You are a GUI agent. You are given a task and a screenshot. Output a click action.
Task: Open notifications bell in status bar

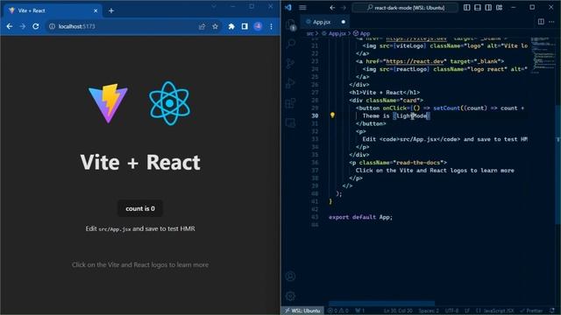pyautogui.click(x=552, y=311)
